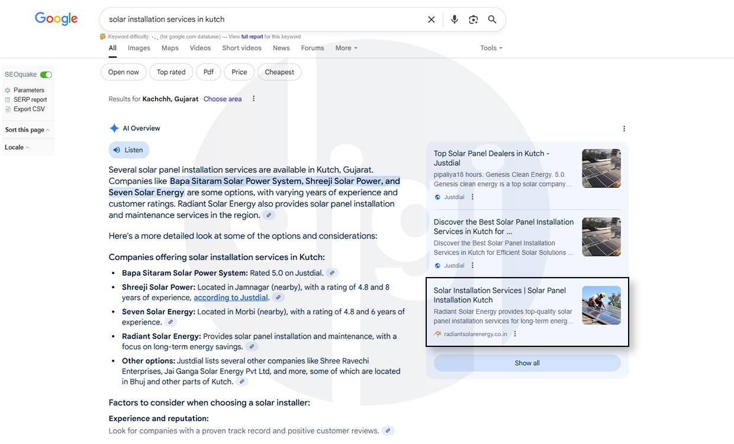This screenshot has width=734, height=444.
Task: Click the magnifying glass search icon
Action: tap(492, 20)
